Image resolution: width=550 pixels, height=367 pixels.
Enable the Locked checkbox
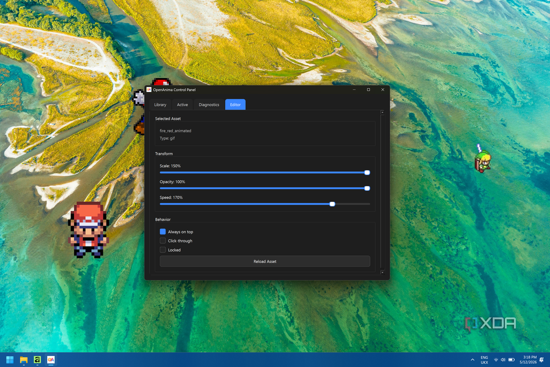coord(163,250)
